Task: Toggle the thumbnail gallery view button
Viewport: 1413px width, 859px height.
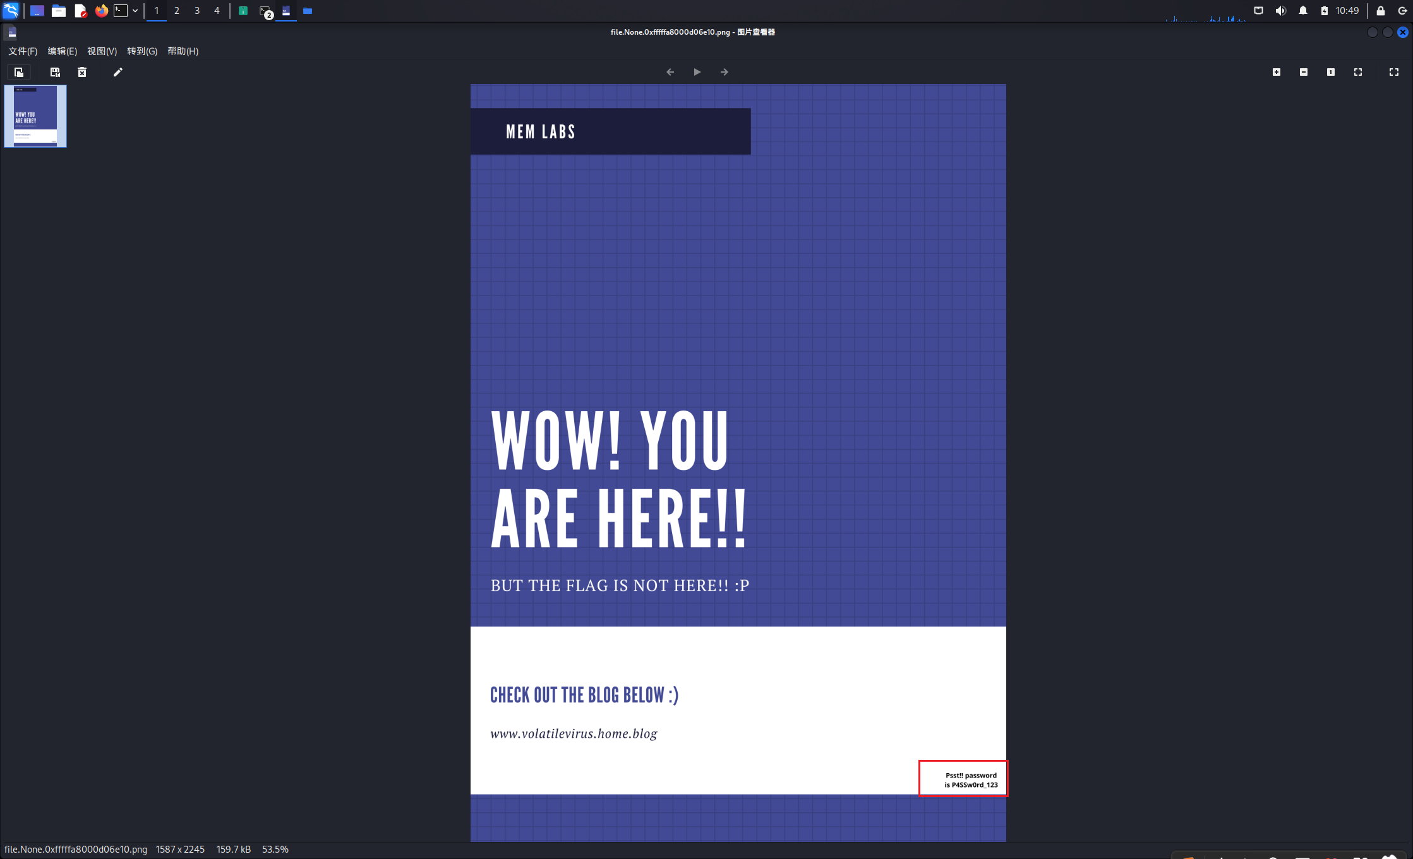Action: (19, 72)
